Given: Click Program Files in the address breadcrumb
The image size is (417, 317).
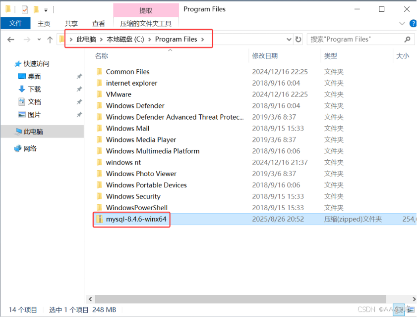Looking at the screenshot, I should [x=176, y=39].
